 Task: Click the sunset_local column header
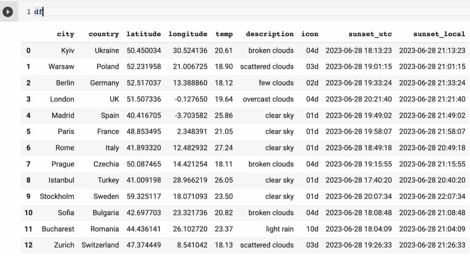pos(439,34)
